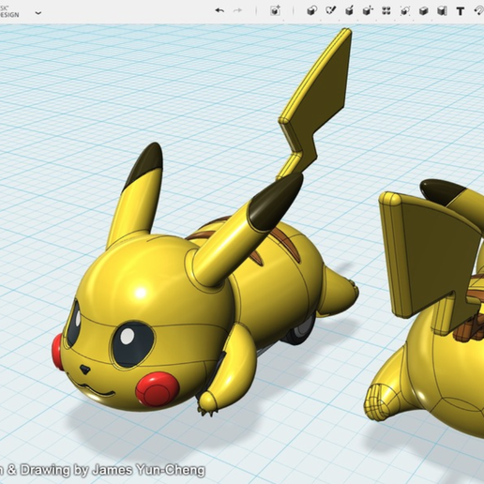The height and width of the screenshot is (484, 484).
Task: Undo the last action
Action: pos(219,10)
